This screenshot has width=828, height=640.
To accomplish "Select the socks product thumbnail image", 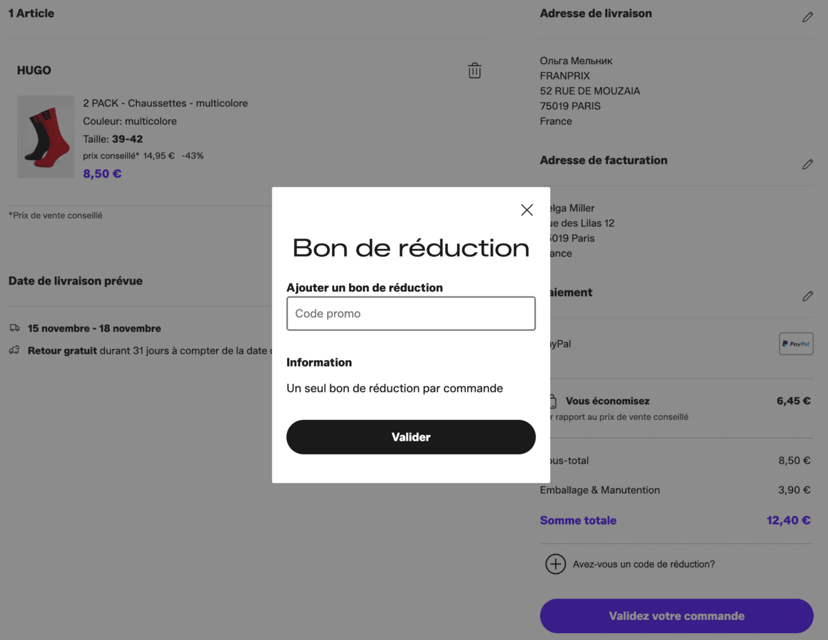I will [46, 136].
